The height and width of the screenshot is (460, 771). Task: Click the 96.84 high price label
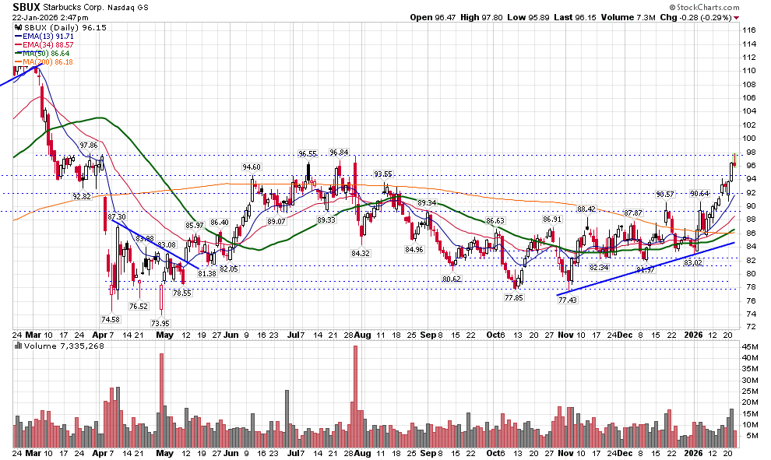(339, 153)
